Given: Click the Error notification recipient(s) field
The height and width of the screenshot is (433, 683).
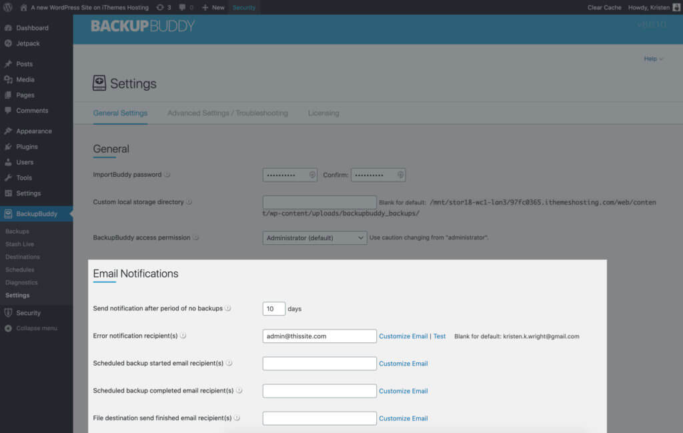Looking at the screenshot, I should coord(319,336).
